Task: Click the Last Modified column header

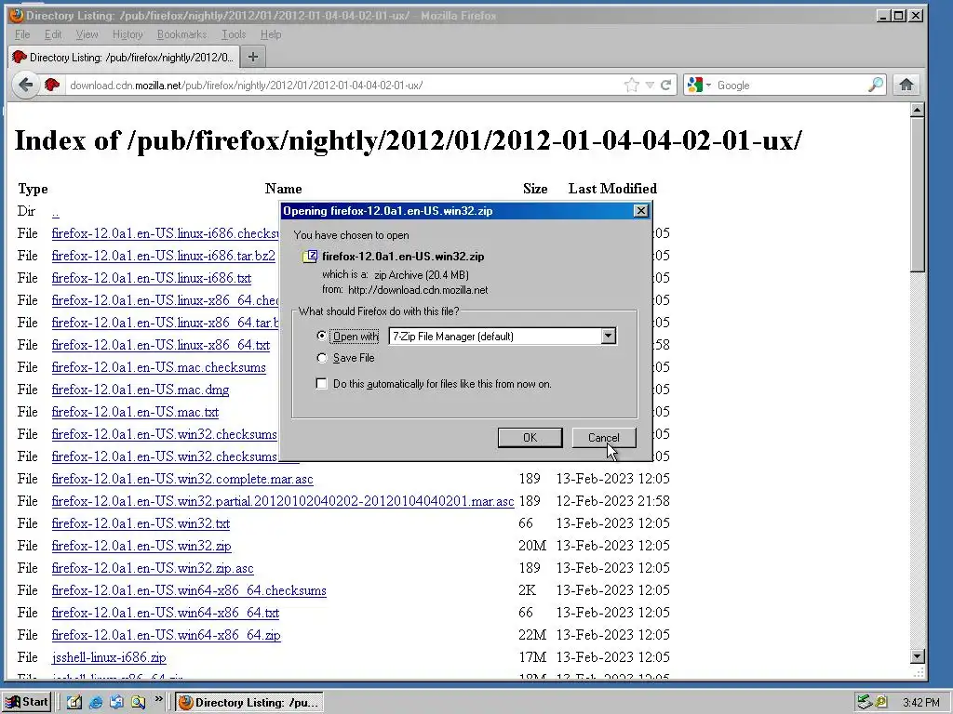Action: pos(612,189)
